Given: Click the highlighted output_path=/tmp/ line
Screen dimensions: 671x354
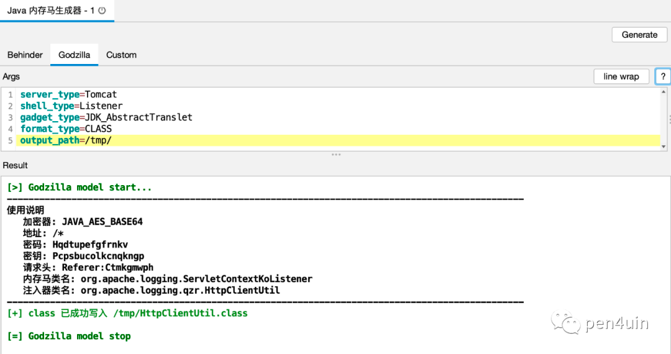Looking at the screenshot, I should tap(338, 140).
